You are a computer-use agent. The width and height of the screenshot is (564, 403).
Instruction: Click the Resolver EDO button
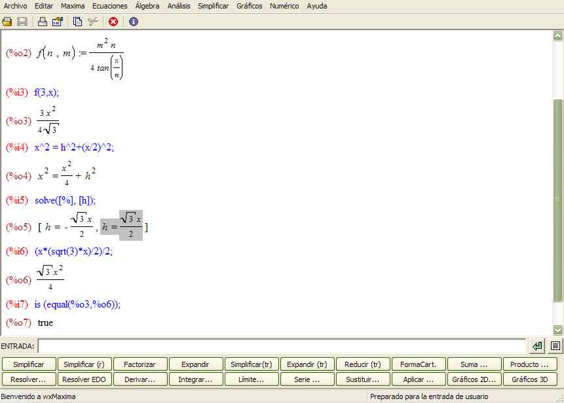84,379
